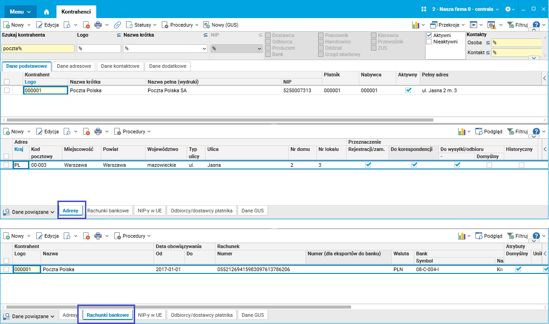Switch to the Dane dodatkowe tab
The image size is (549, 324).
pos(168,66)
